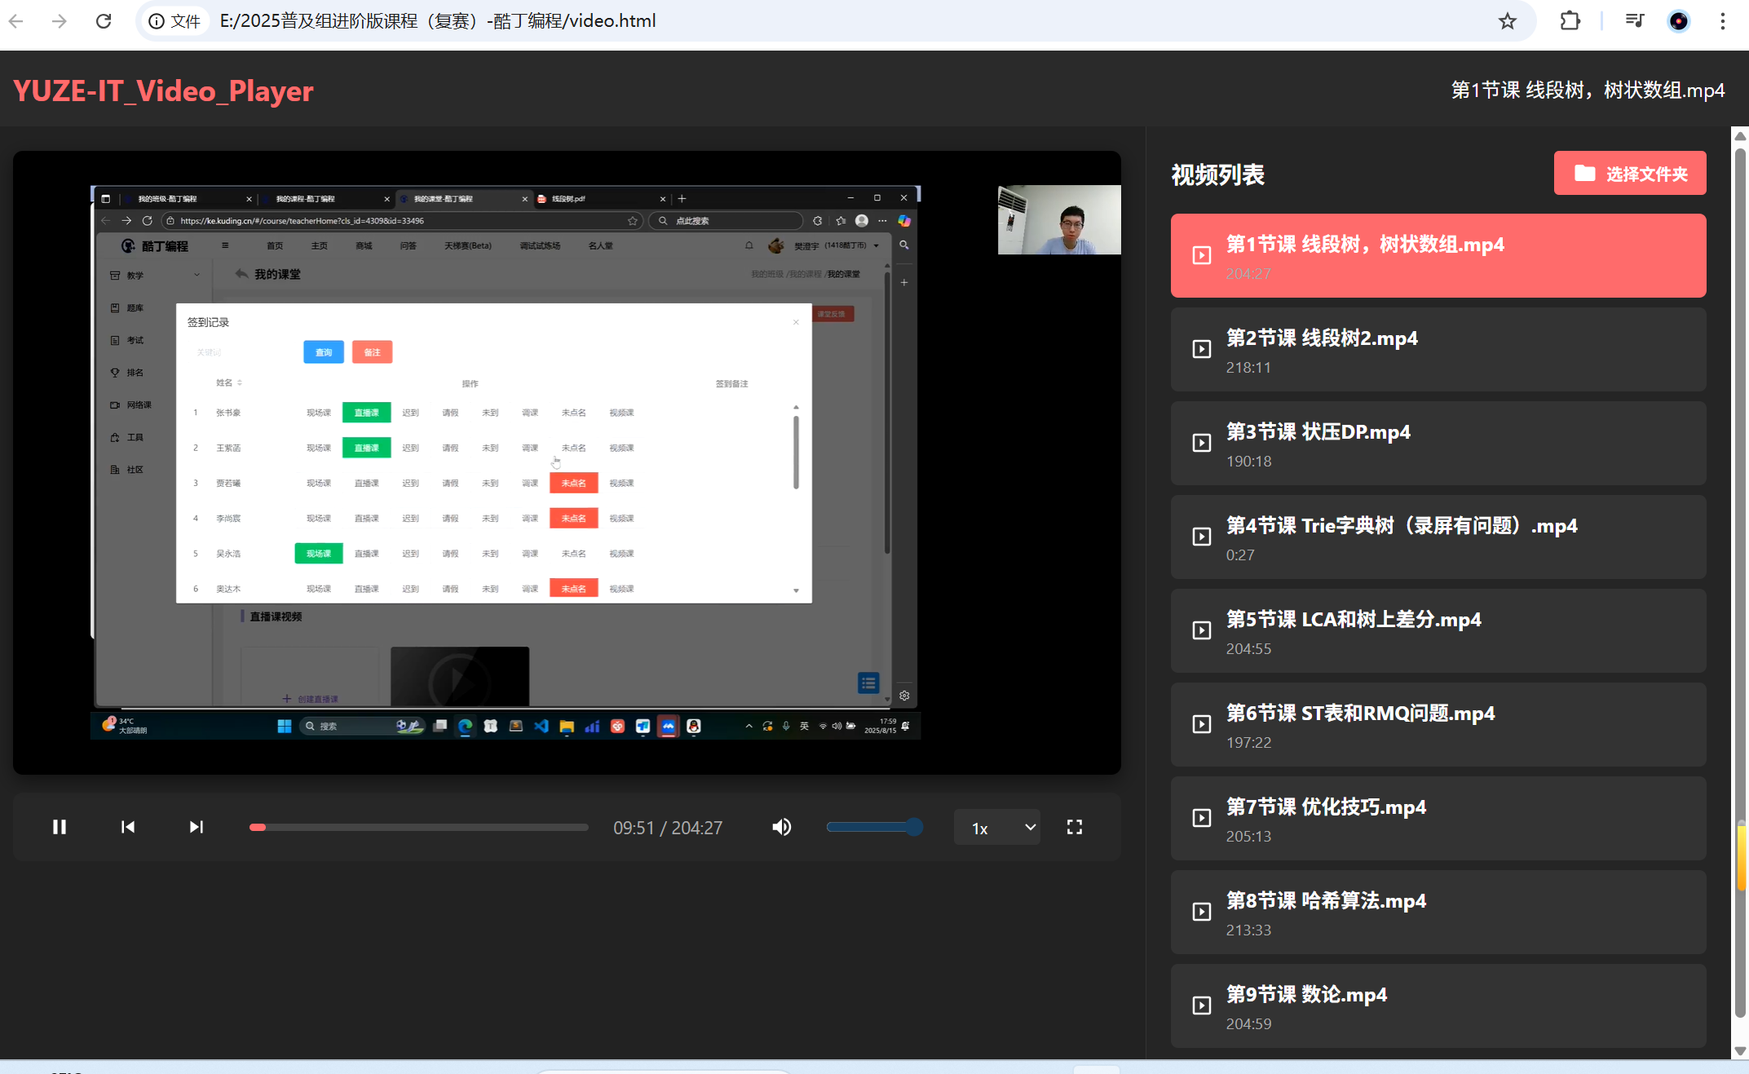Adjust the blue volume slider
Image resolution: width=1749 pixels, height=1074 pixels.
coord(874,827)
